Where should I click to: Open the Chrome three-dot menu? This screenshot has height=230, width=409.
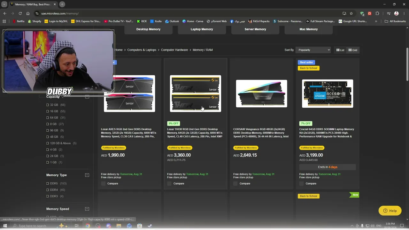pos(404,13)
